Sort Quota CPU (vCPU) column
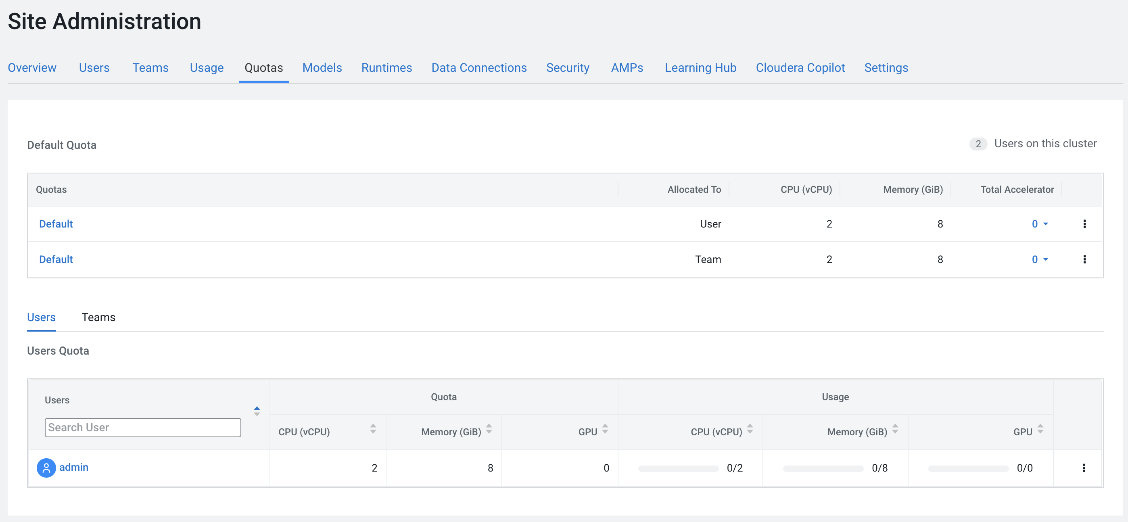The width and height of the screenshot is (1128, 522). click(373, 429)
